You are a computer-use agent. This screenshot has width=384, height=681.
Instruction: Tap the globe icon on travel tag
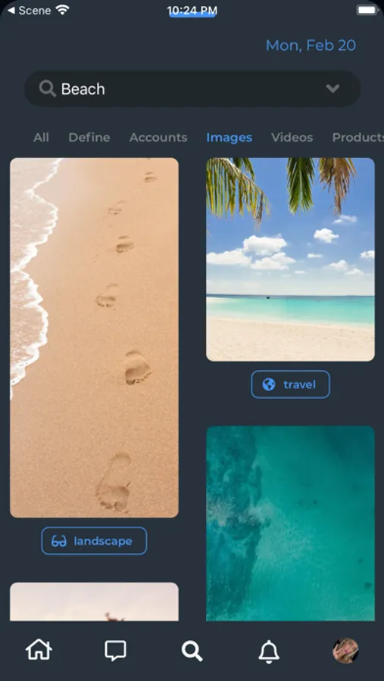click(x=269, y=384)
